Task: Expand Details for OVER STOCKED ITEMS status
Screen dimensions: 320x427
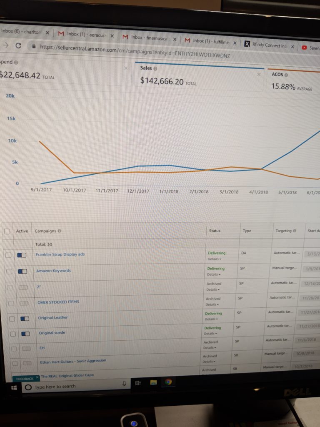Action: click(x=212, y=304)
